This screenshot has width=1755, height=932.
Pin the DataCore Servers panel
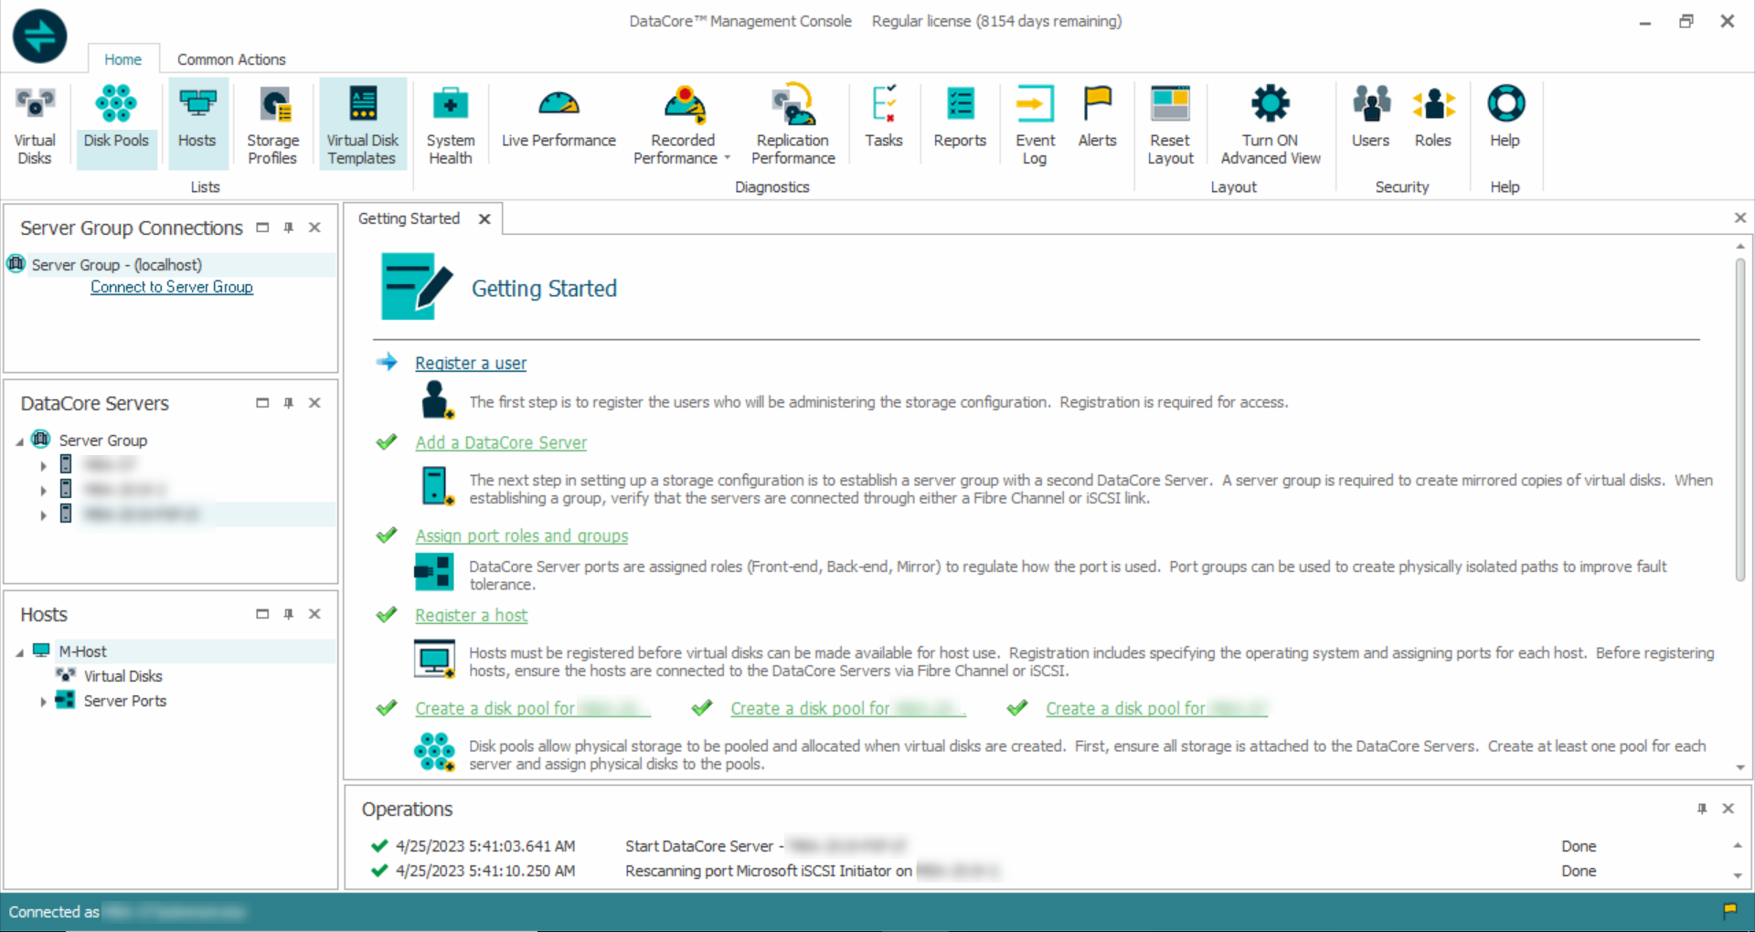[x=289, y=403]
